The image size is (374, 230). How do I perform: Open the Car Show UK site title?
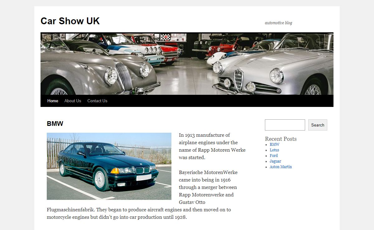[70, 21]
